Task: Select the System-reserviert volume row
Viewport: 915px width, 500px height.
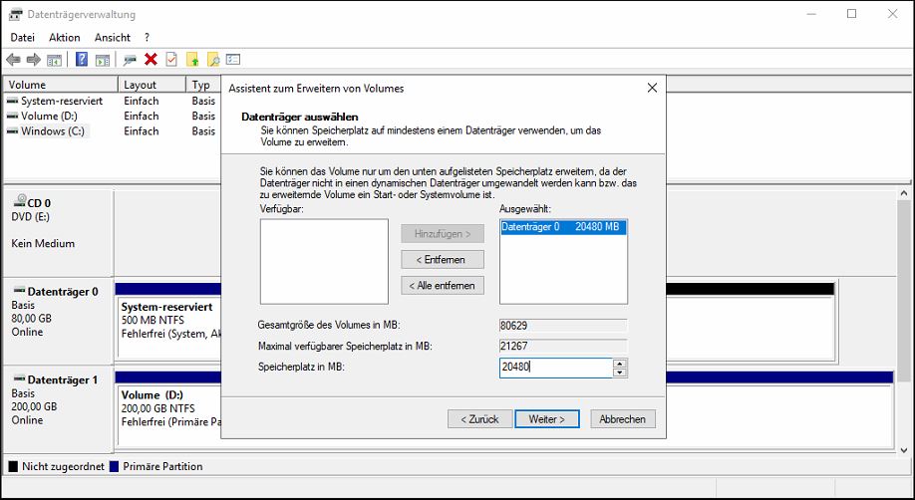Action: click(x=113, y=101)
